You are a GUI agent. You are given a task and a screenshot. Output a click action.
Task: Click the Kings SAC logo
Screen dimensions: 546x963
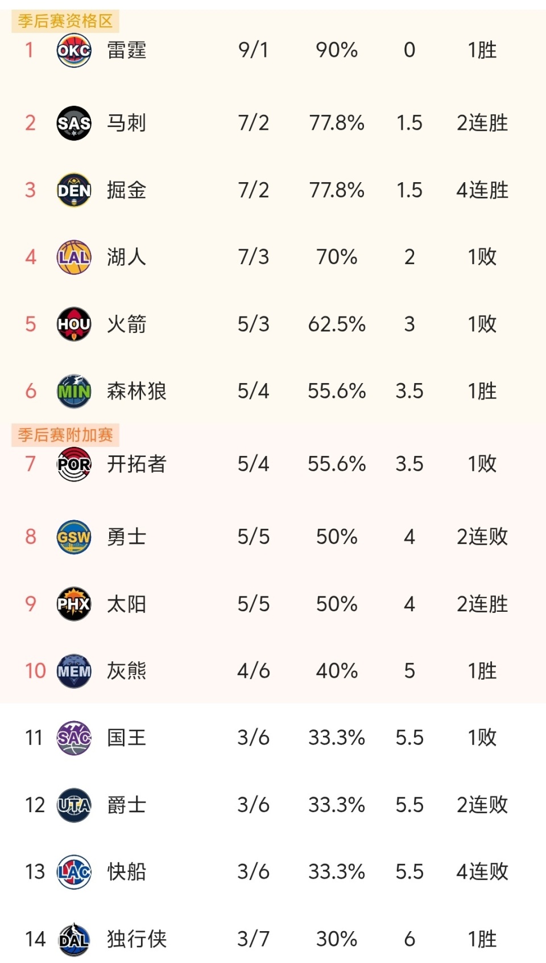74,738
